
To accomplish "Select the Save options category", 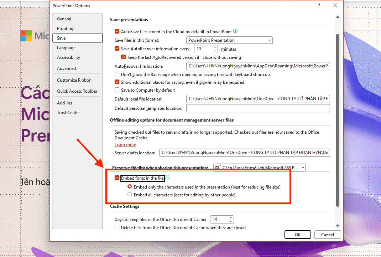I will 77,38.
